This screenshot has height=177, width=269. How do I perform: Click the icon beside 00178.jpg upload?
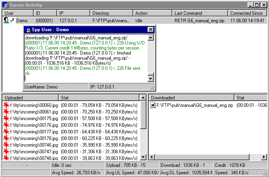6,138
